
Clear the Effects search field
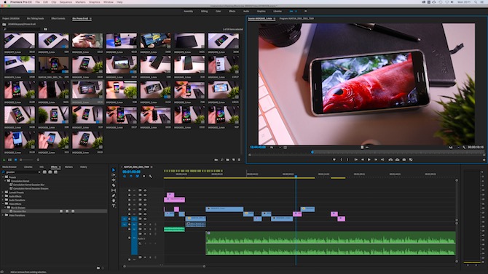point(39,172)
